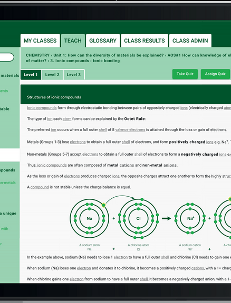Click the Assign Quiz button
Image resolution: width=231 pixels, height=303 pixels.
pyautogui.click(x=215, y=74)
